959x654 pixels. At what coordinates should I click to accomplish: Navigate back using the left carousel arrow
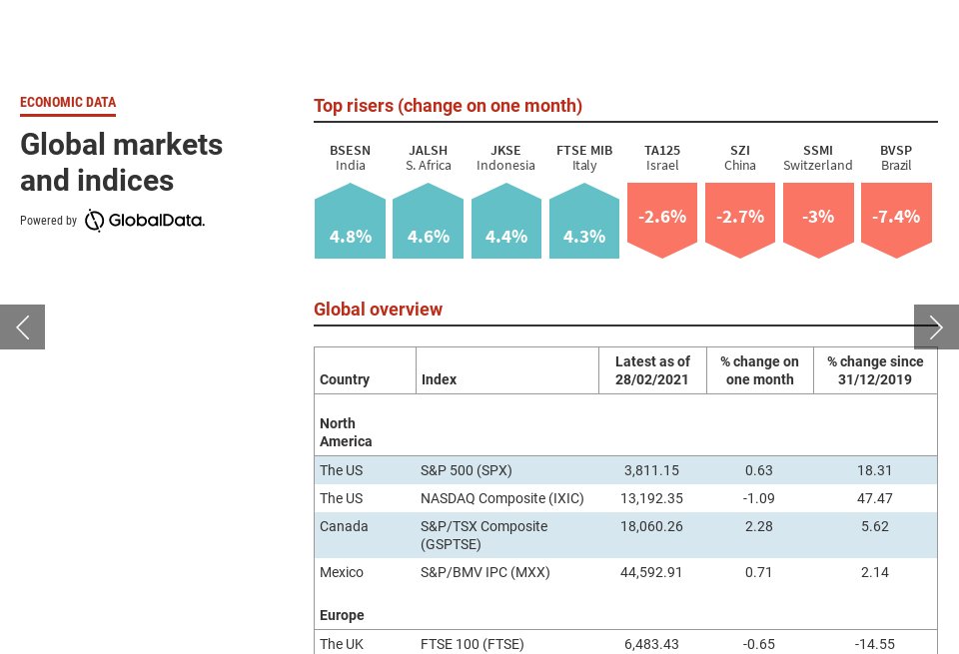point(22,327)
